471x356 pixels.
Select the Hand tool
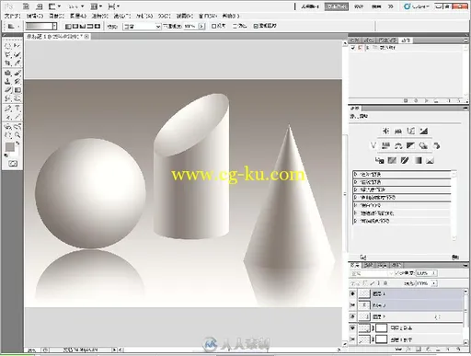click(x=8, y=135)
